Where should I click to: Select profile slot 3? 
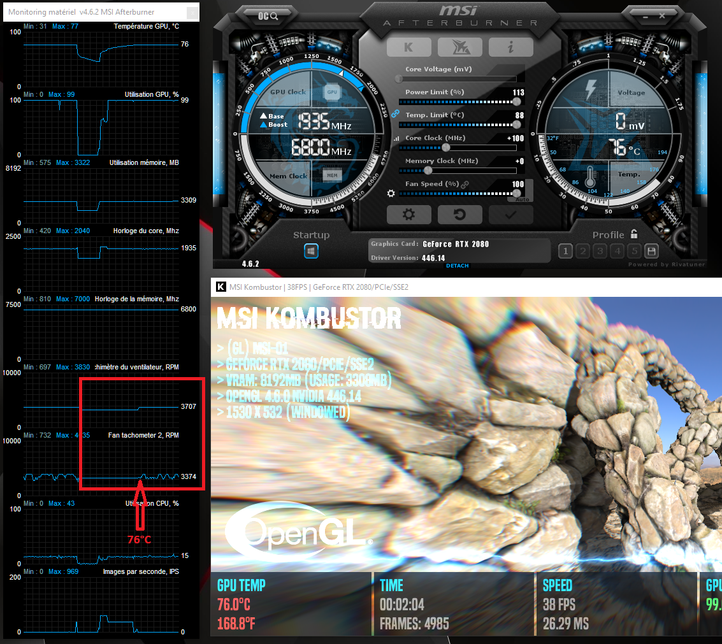click(x=600, y=251)
